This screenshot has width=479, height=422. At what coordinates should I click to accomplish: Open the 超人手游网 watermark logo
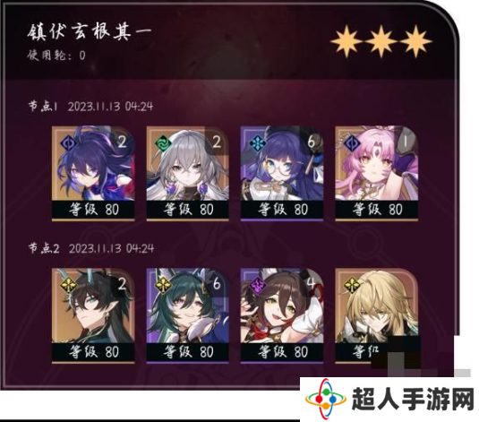pyautogui.click(x=389, y=399)
